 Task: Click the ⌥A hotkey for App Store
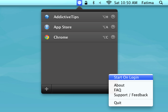pos(105,27)
